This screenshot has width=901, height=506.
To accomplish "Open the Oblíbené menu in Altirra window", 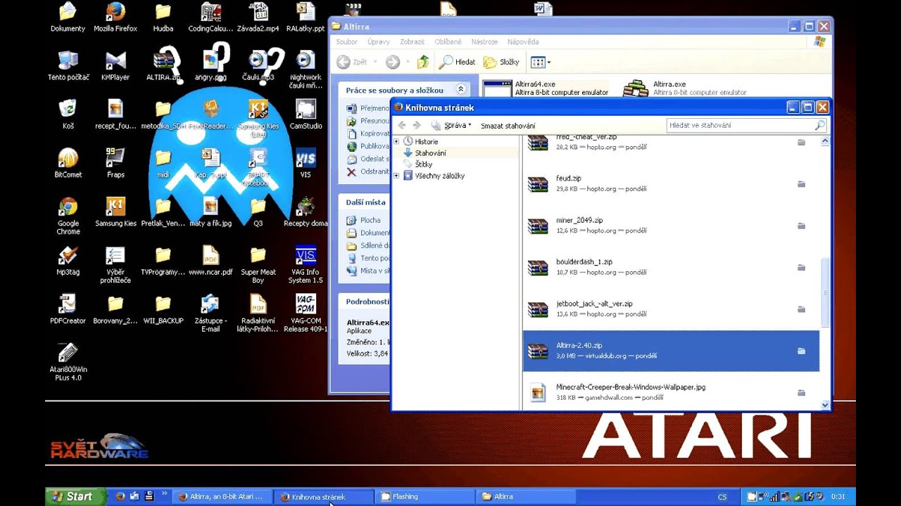I will (448, 42).
